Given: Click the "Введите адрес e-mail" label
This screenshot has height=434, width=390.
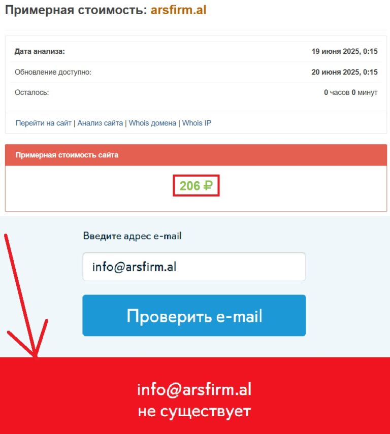Looking at the screenshot, I should click(133, 236).
